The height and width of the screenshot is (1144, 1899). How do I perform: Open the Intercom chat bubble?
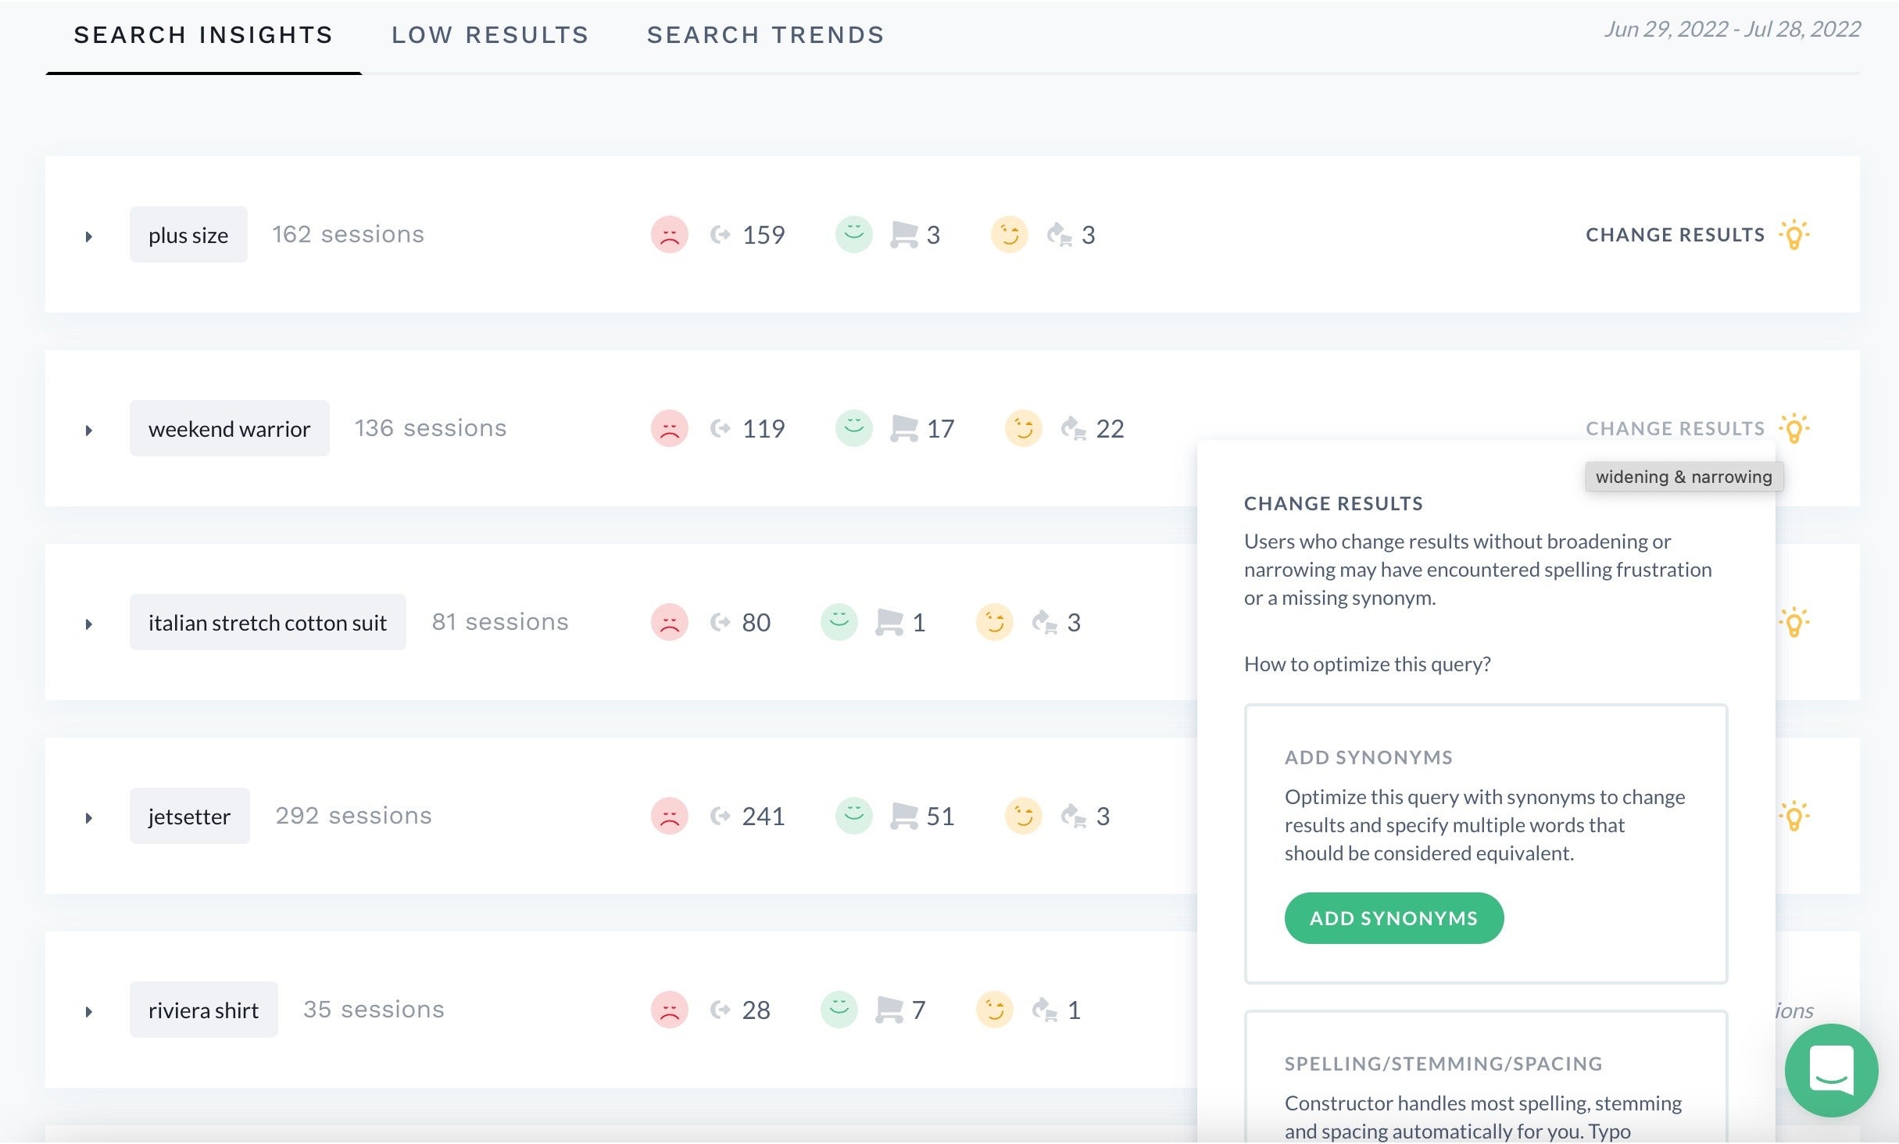tap(1831, 1071)
